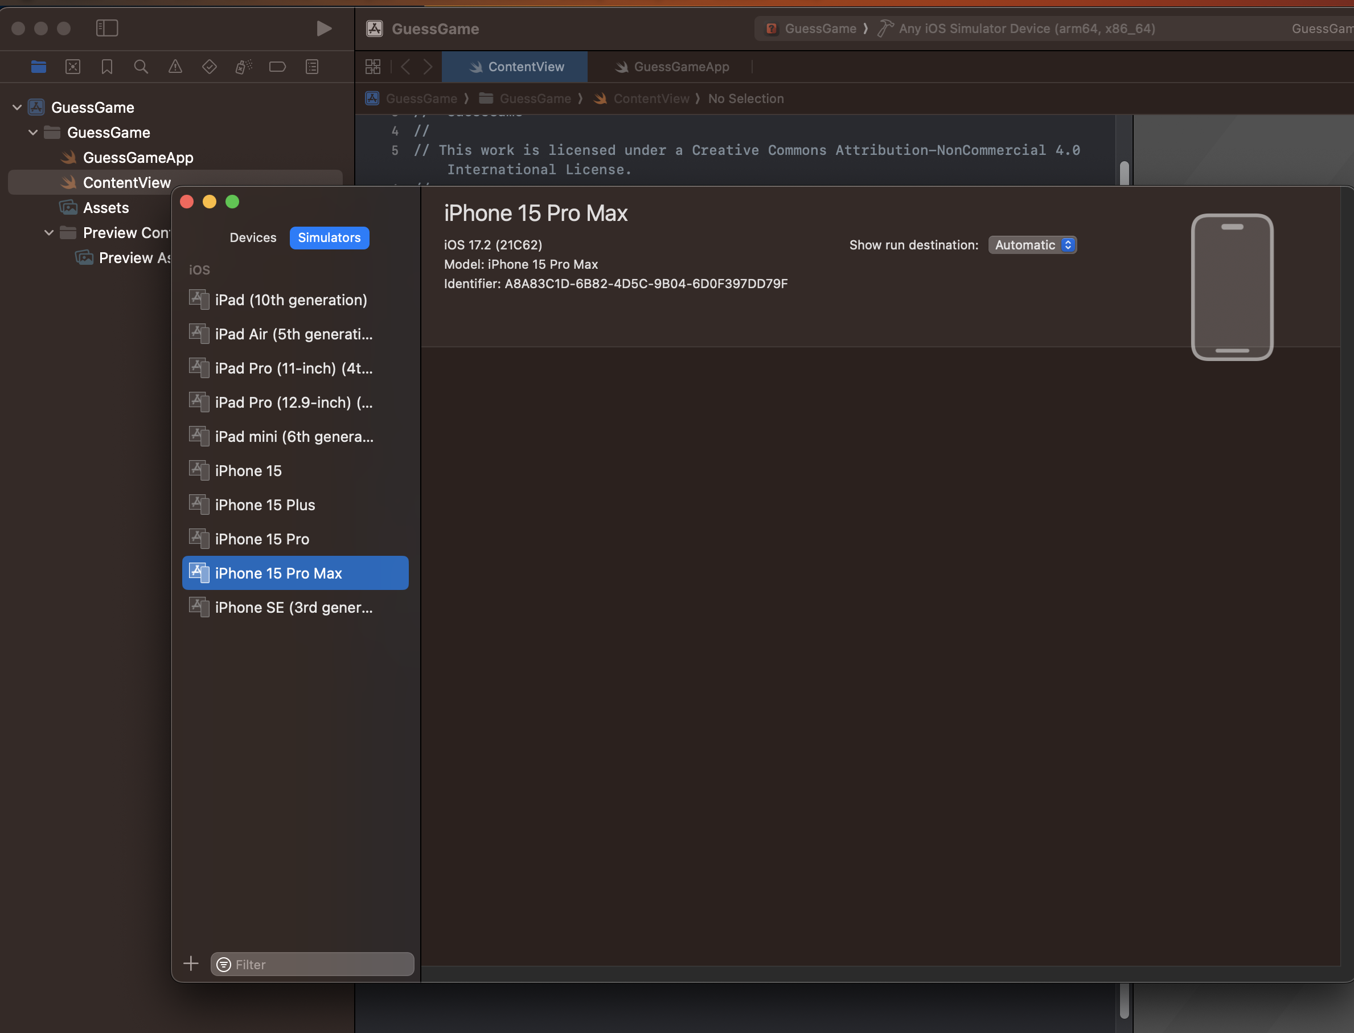Go forward with the editor right arrow
The width and height of the screenshot is (1354, 1033).
[428, 67]
